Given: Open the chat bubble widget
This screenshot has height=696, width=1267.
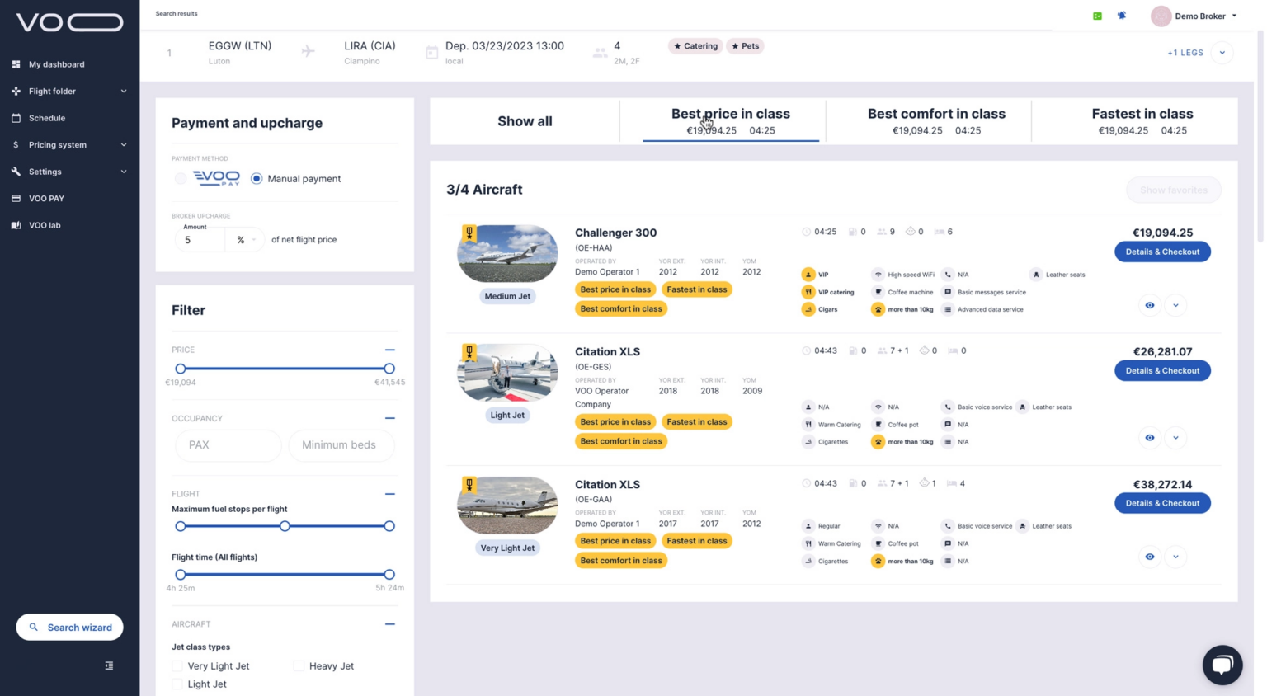Looking at the screenshot, I should coord(1222,665).
